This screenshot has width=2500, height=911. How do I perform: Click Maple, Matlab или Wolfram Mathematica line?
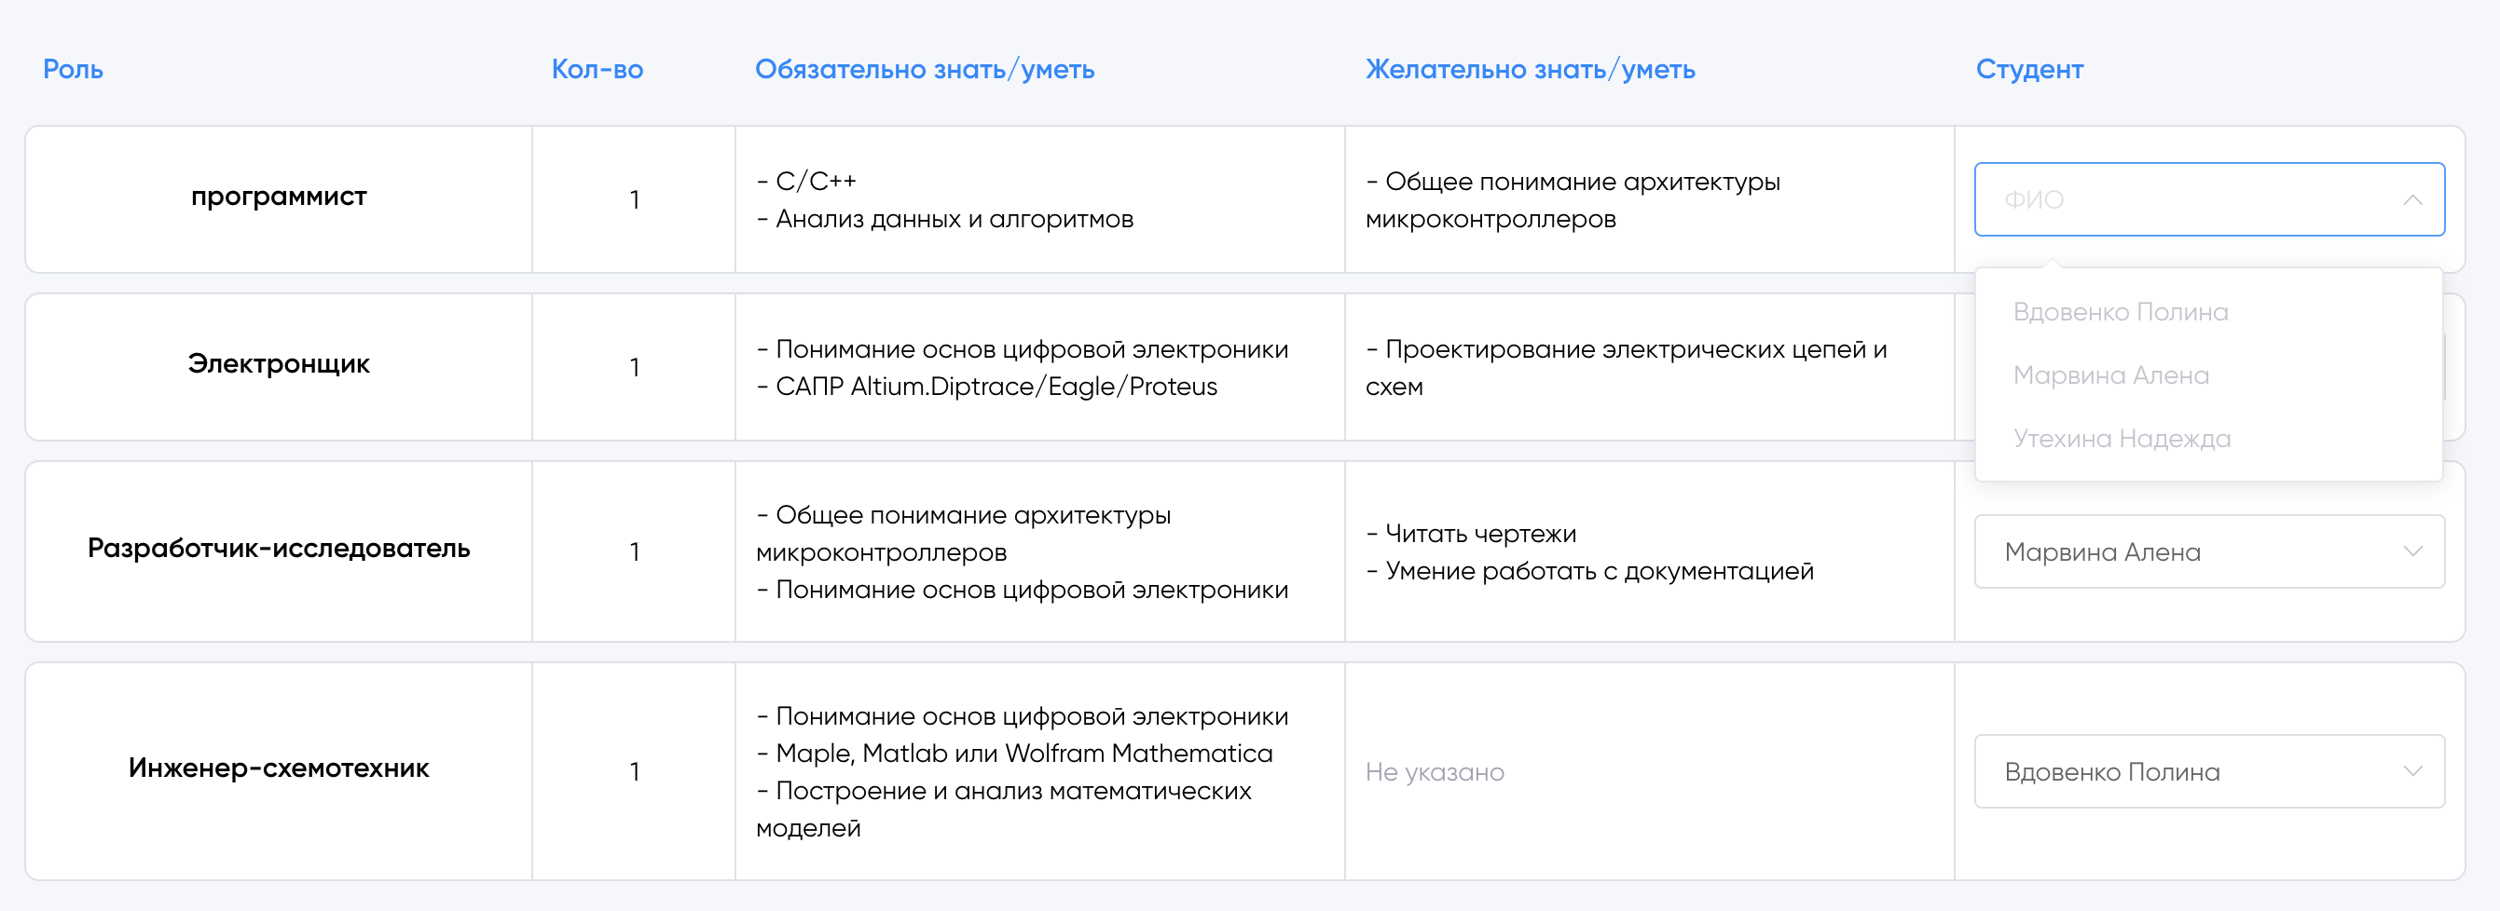[1014, 754]
